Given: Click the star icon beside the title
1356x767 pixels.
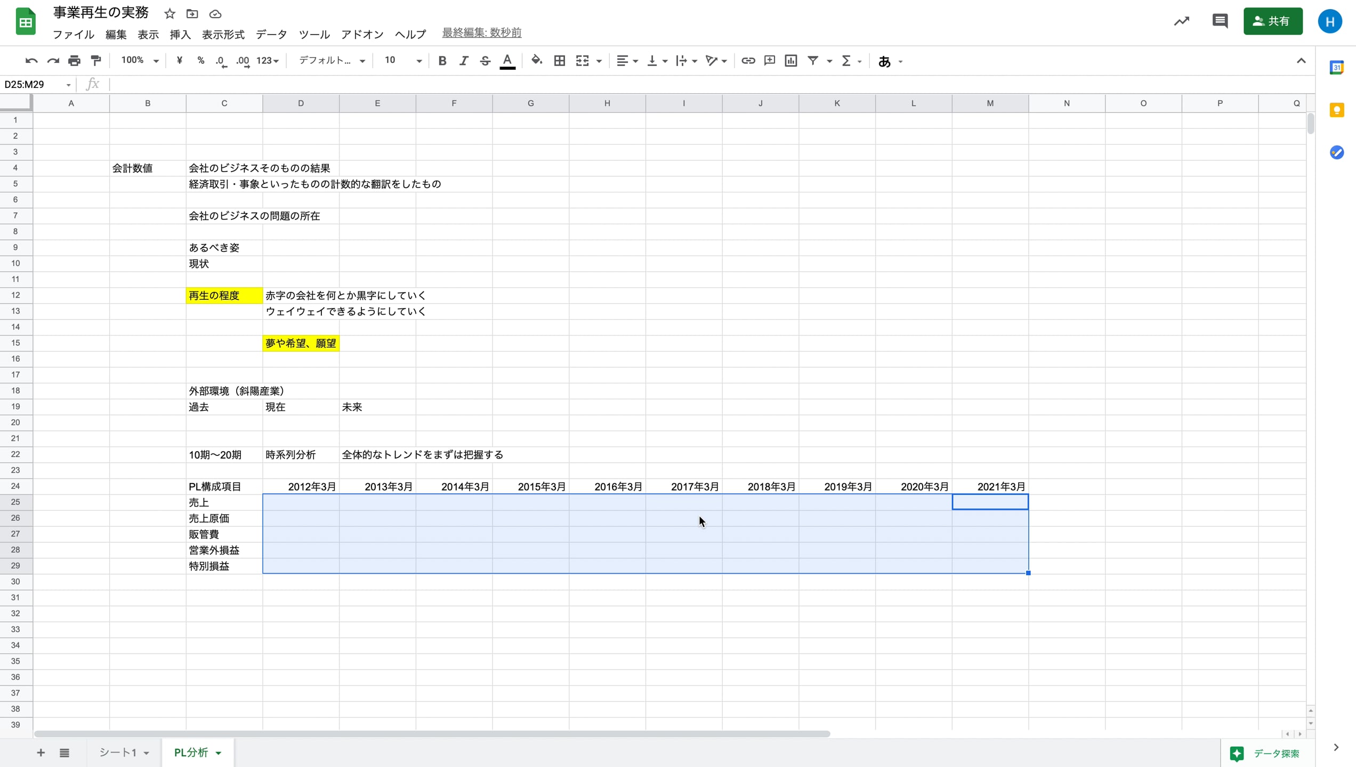Looking at the screenshot, I should 170,14.
